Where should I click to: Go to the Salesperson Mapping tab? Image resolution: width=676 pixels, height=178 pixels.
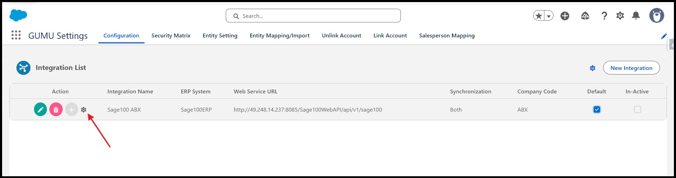(x=447, y=36)
